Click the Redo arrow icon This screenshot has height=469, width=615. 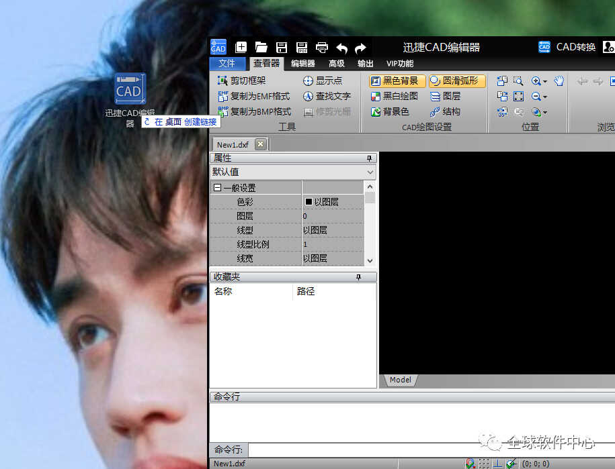point(360,48)
